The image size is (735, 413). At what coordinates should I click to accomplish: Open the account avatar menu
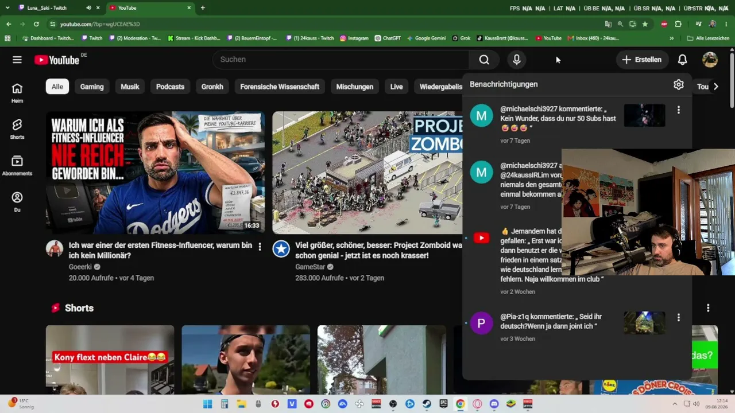(710, 60)
